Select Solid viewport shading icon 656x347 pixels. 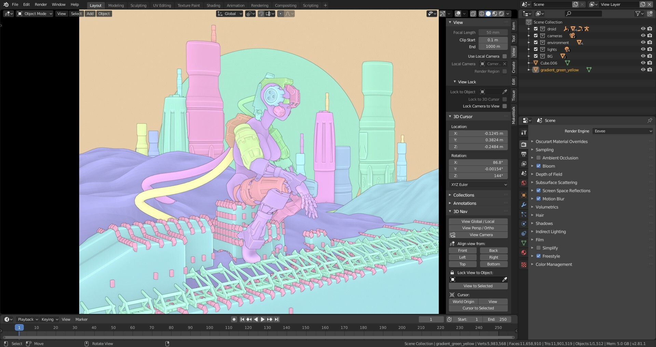[x=488, y=14]
